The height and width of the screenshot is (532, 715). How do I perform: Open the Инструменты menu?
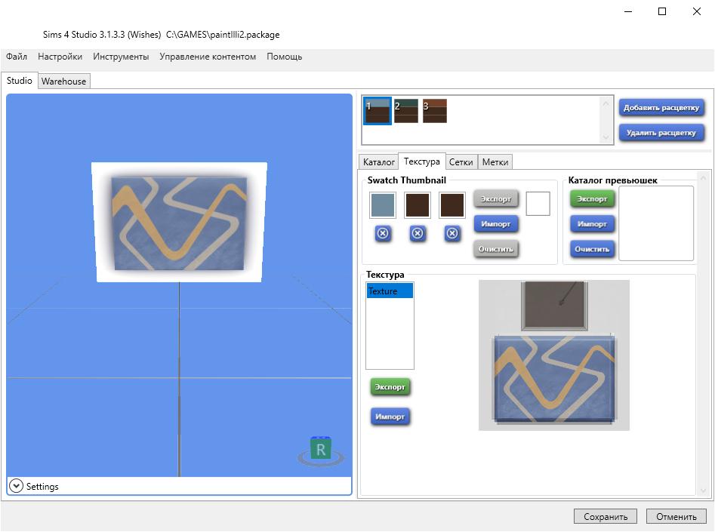coord(121,57)
